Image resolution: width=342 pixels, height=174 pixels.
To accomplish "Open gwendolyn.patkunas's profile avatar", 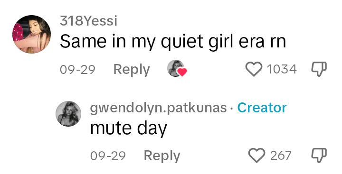I will point(68,114).
